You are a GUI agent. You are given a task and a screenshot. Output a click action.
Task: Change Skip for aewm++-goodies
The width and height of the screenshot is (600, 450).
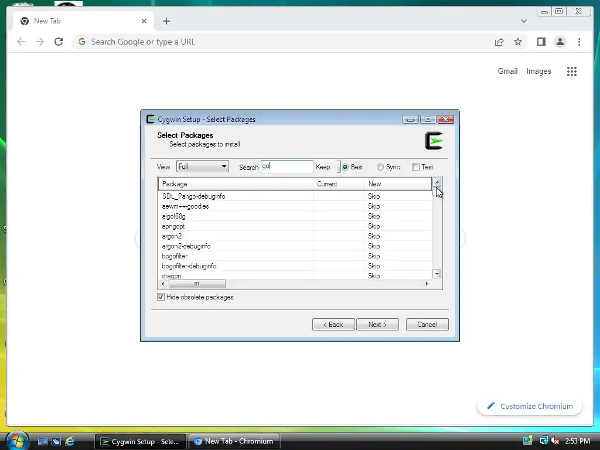coord(374,206)
